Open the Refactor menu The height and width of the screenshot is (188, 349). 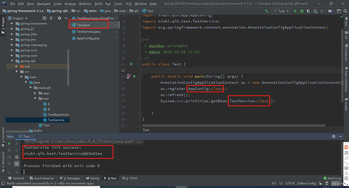pos(85,4)
